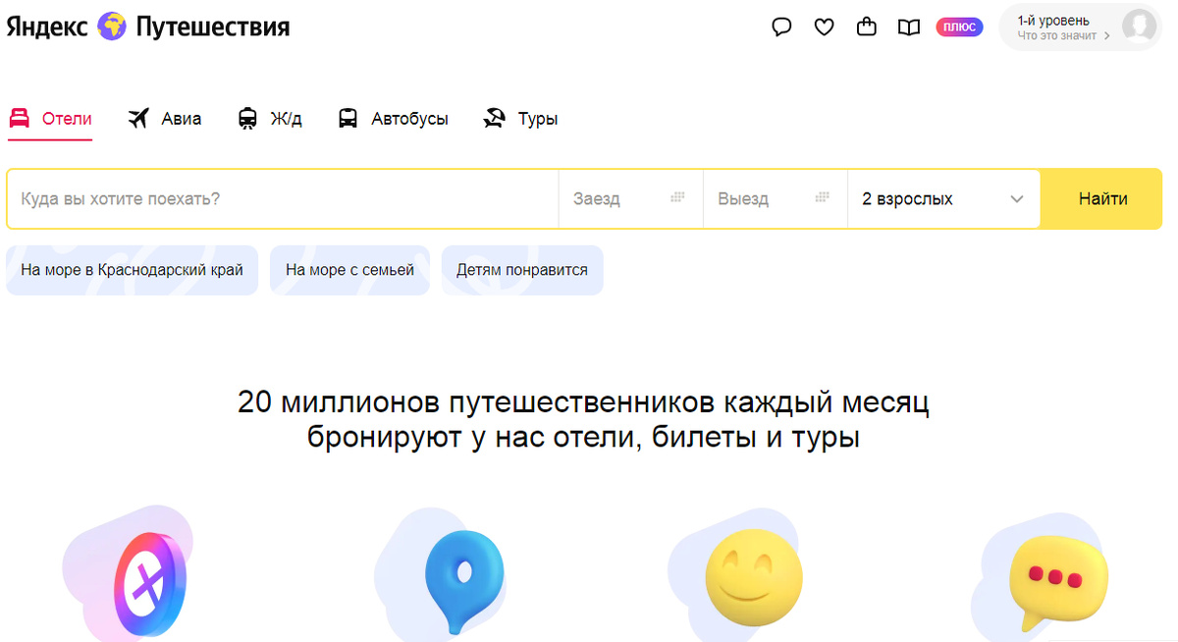Click the yellow smiley face illustration
Viewport: 1178px width, 642px height.
(x=754, y=577)
